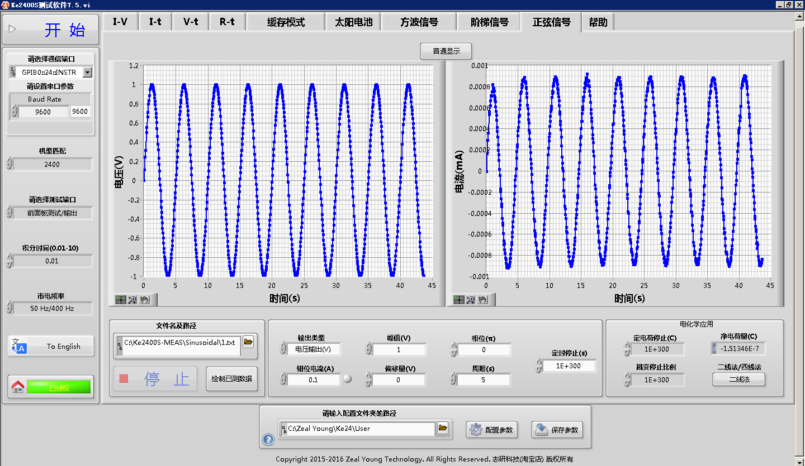
Task: Click the green 已授权 status bar
Action: (59, 387)
